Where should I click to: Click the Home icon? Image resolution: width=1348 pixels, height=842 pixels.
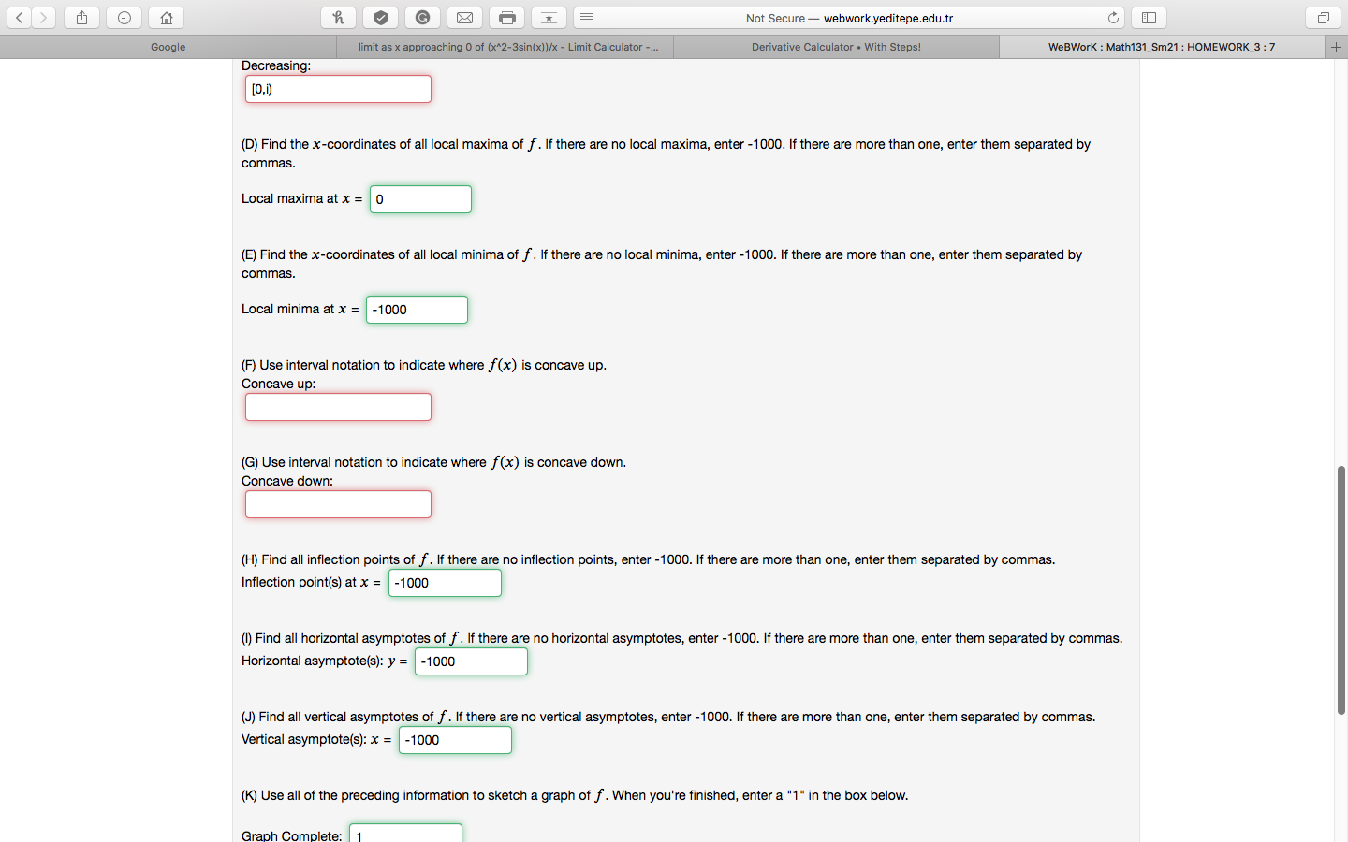click(x=165, y=17)
